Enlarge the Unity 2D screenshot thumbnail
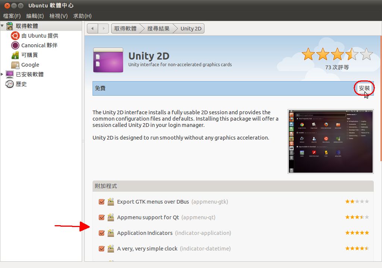Image resolution: width=382 pixels, height=268 pixels. [x=331, y=141]
